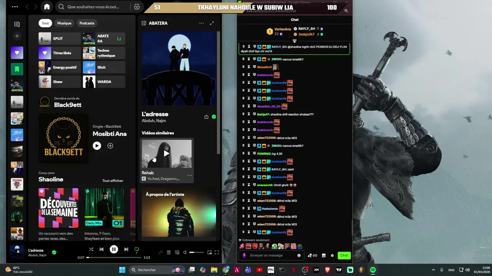The width and height of the screenshot is (492, 276).
Task: Open the WARDA tile
Action: (x=104, y=82)
